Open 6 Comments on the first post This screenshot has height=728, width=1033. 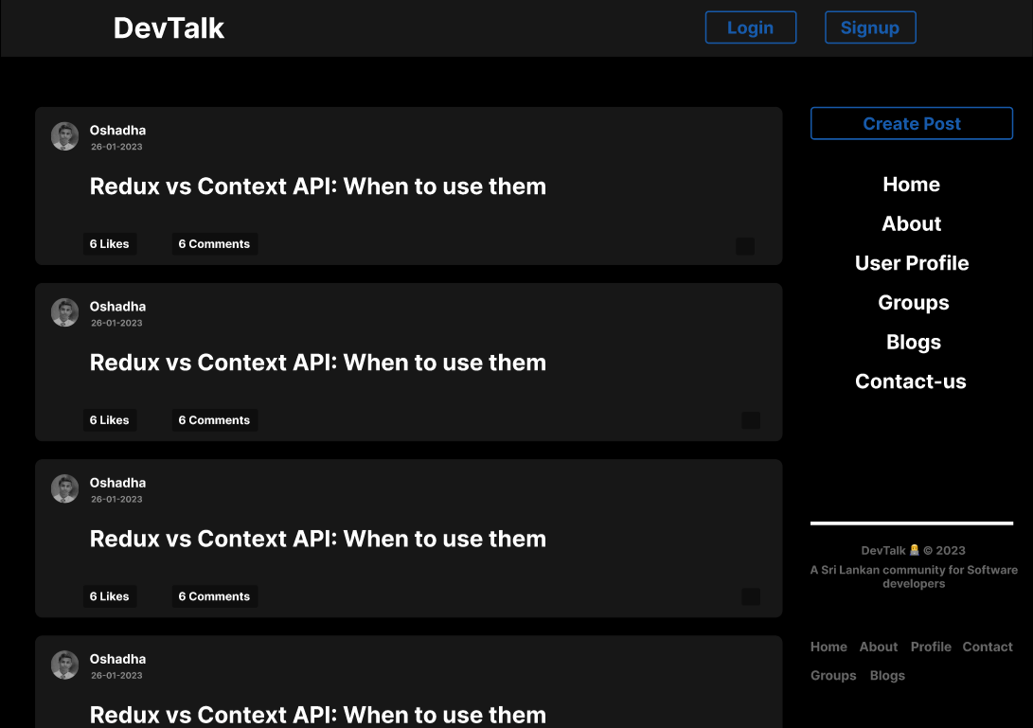(x=215, y=243)
